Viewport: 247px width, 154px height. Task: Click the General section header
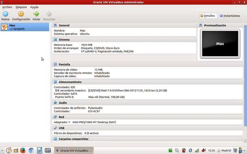pyautogui.click(x=64, y=25)
